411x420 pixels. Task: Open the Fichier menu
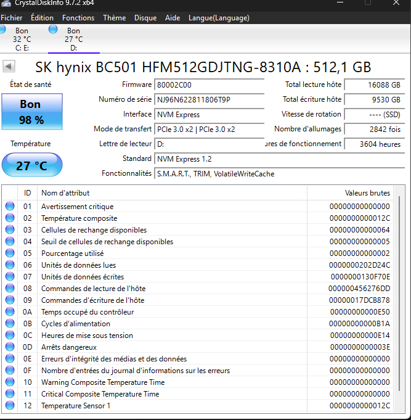tap(12, 18)
